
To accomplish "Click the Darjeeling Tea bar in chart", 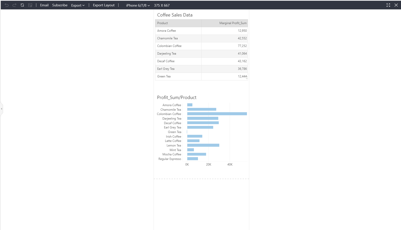I will tap(203, 118).
